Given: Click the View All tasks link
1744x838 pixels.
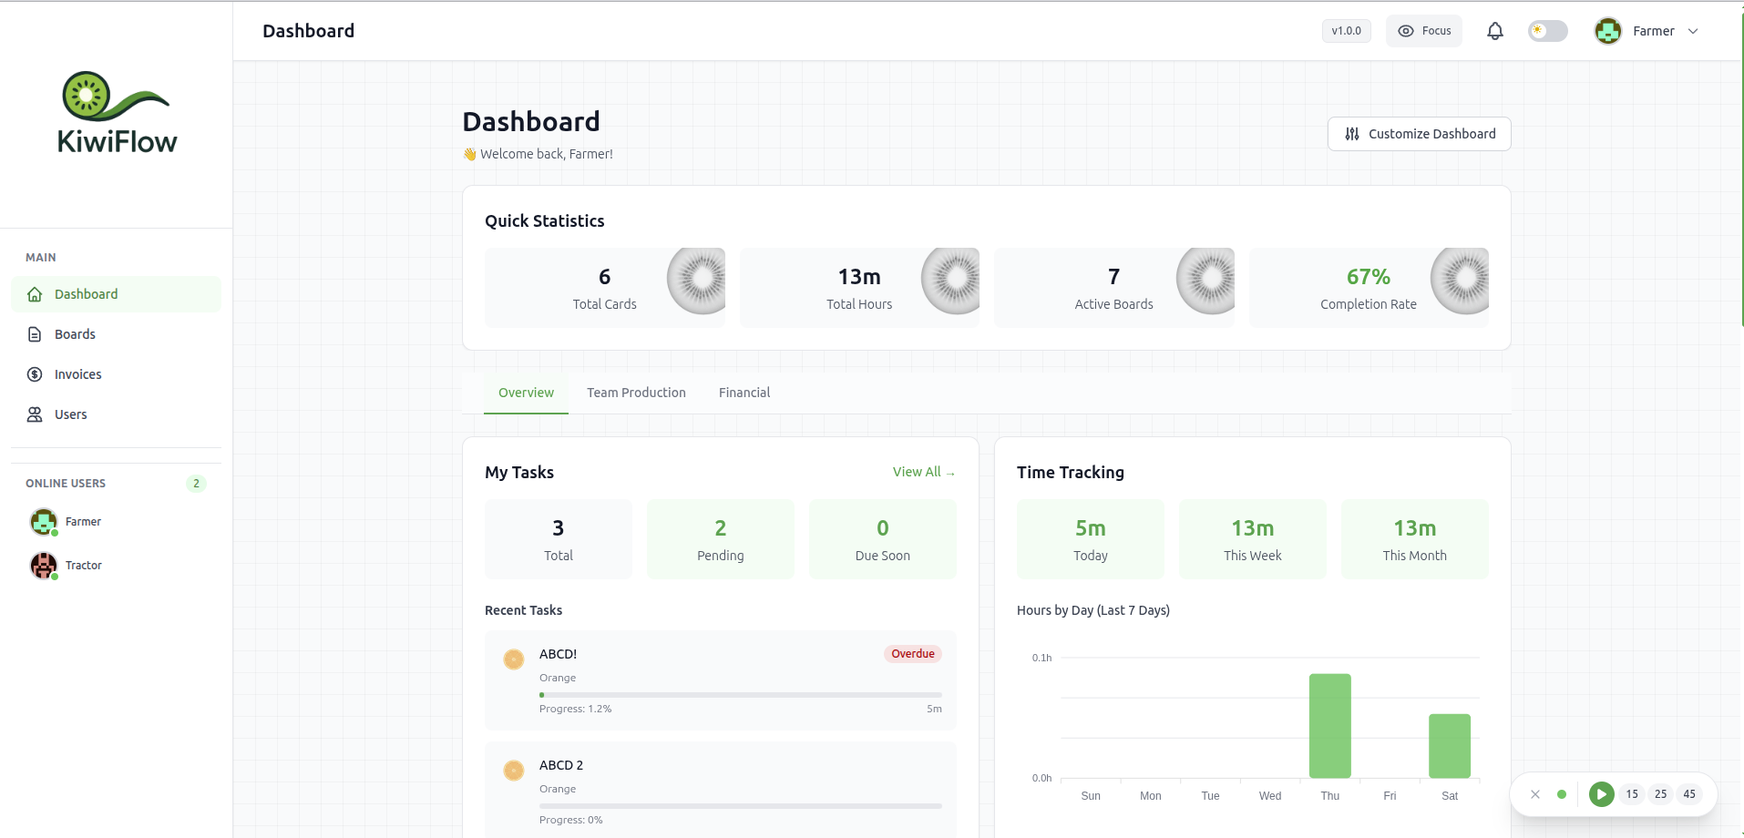Looking at the screenshot, I should coord(923,472).
